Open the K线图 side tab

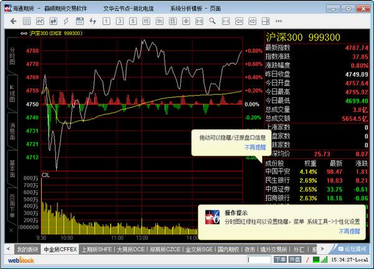(x=12, y=93)
